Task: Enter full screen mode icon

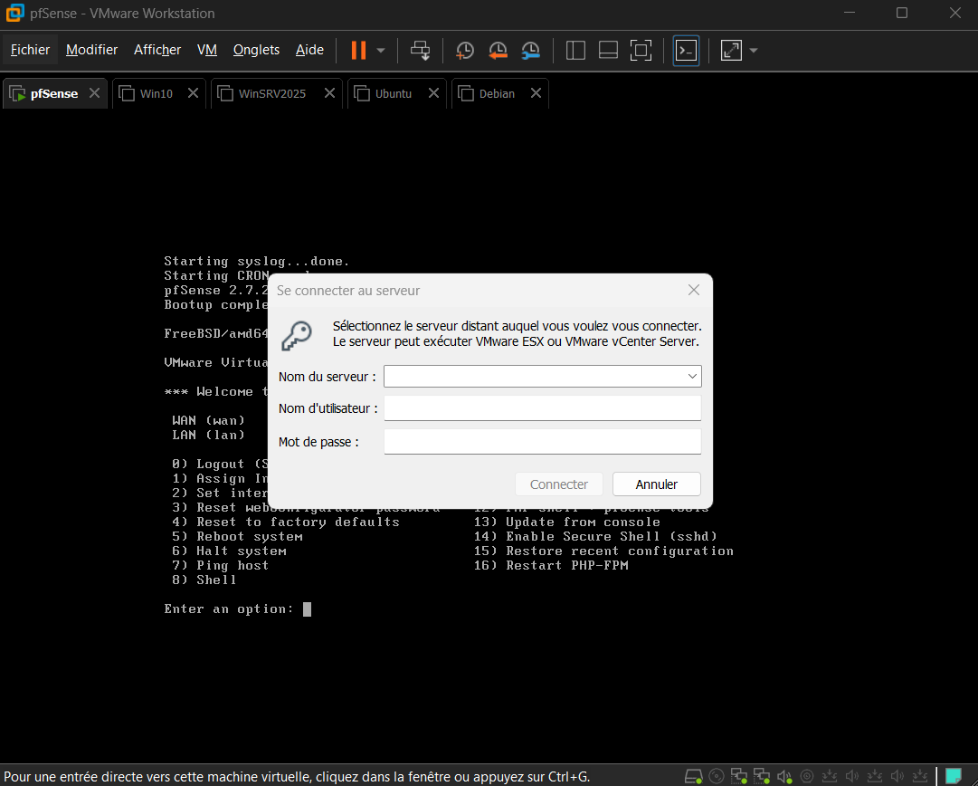Action: click(x=641, y=50)
